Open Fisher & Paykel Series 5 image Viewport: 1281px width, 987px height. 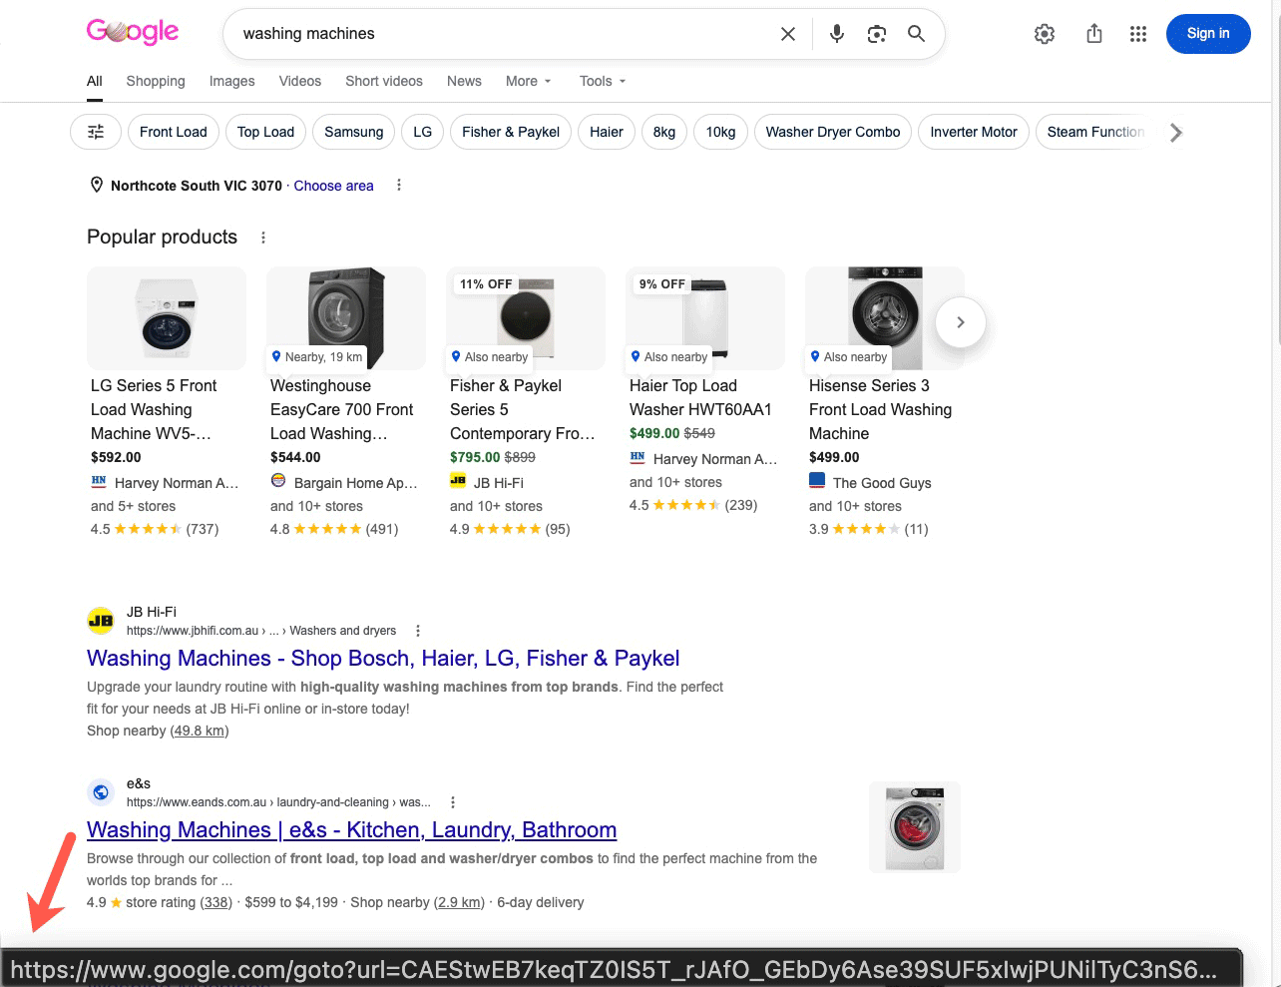click(x=526, y=318)
